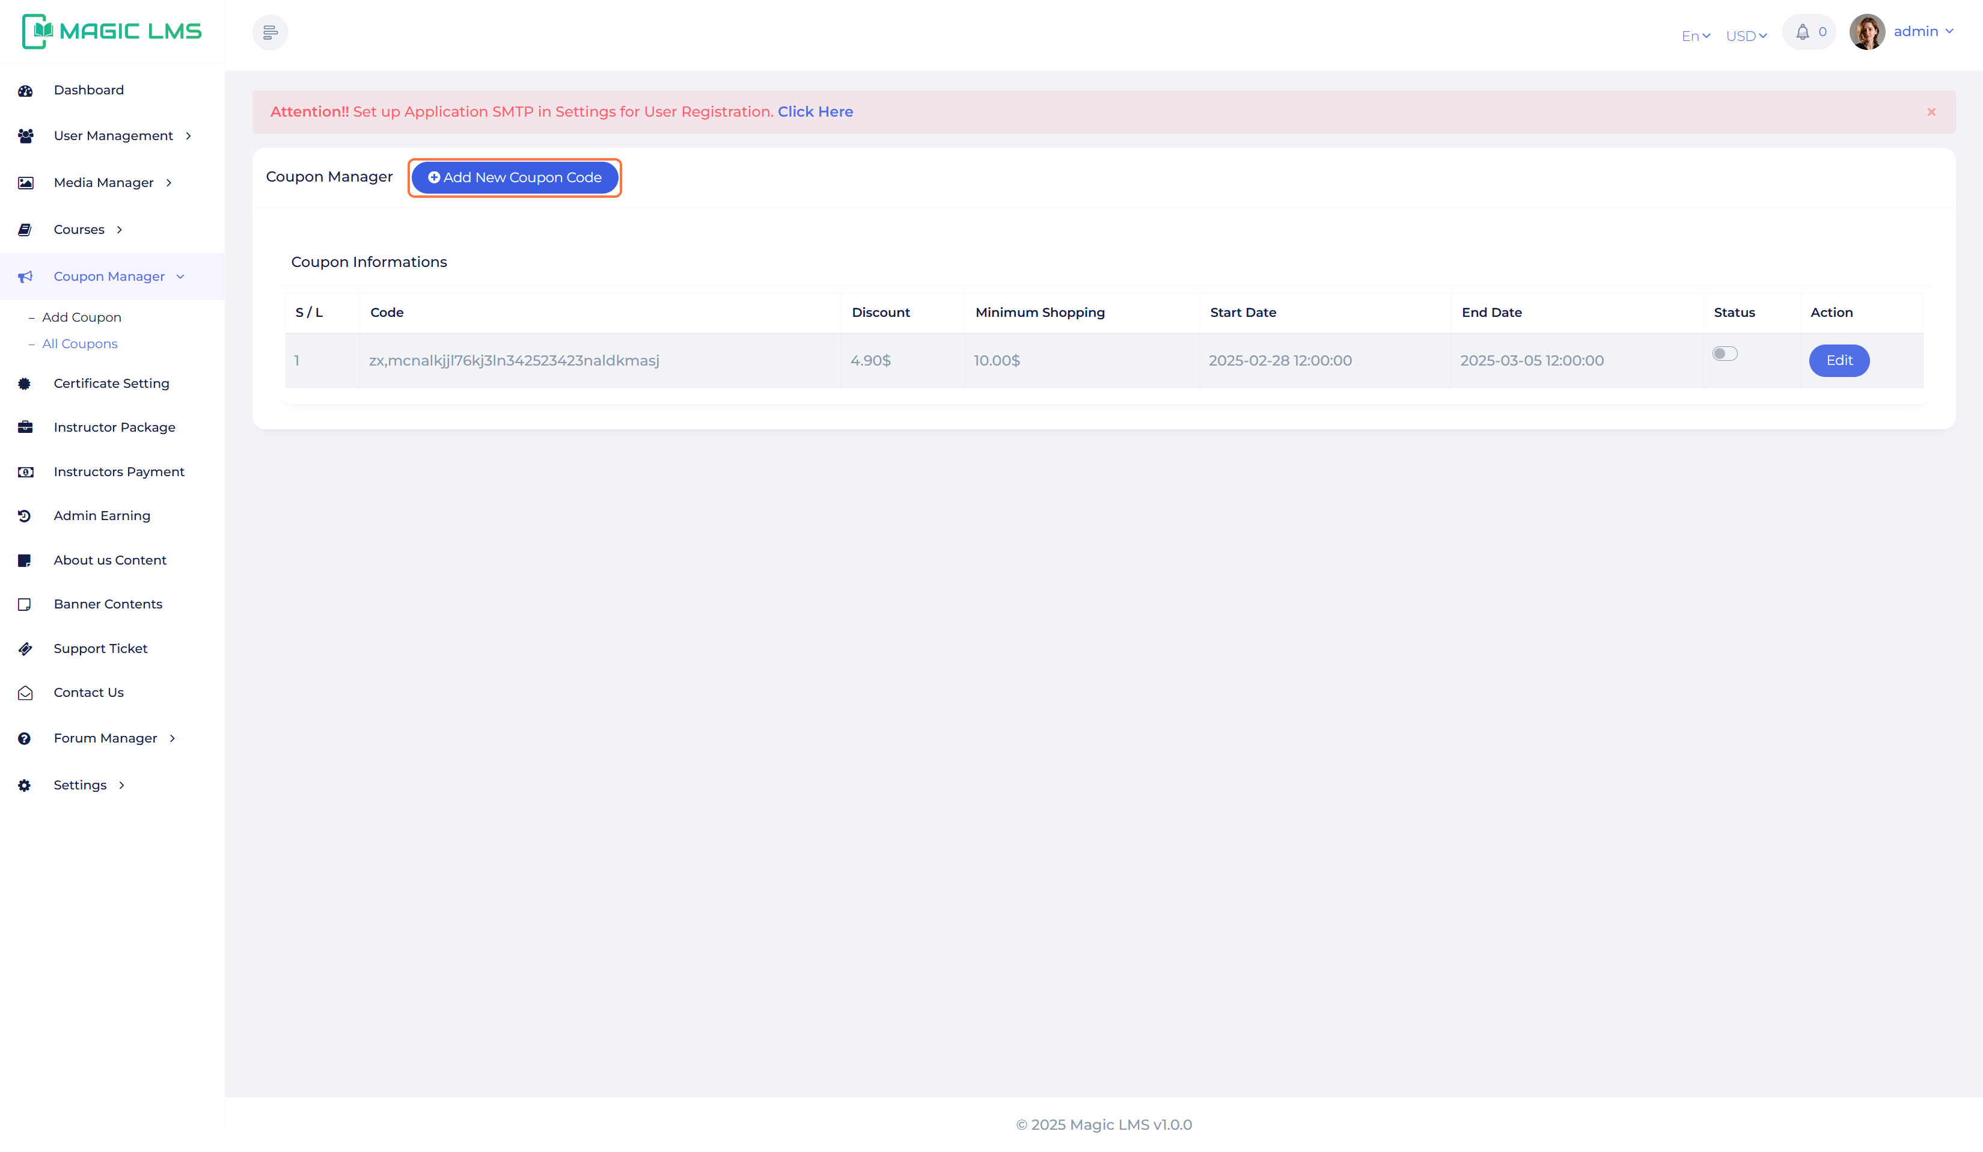Click the Coupon Informations heading
1983x1152 pixels.
[x=369, y=262]
